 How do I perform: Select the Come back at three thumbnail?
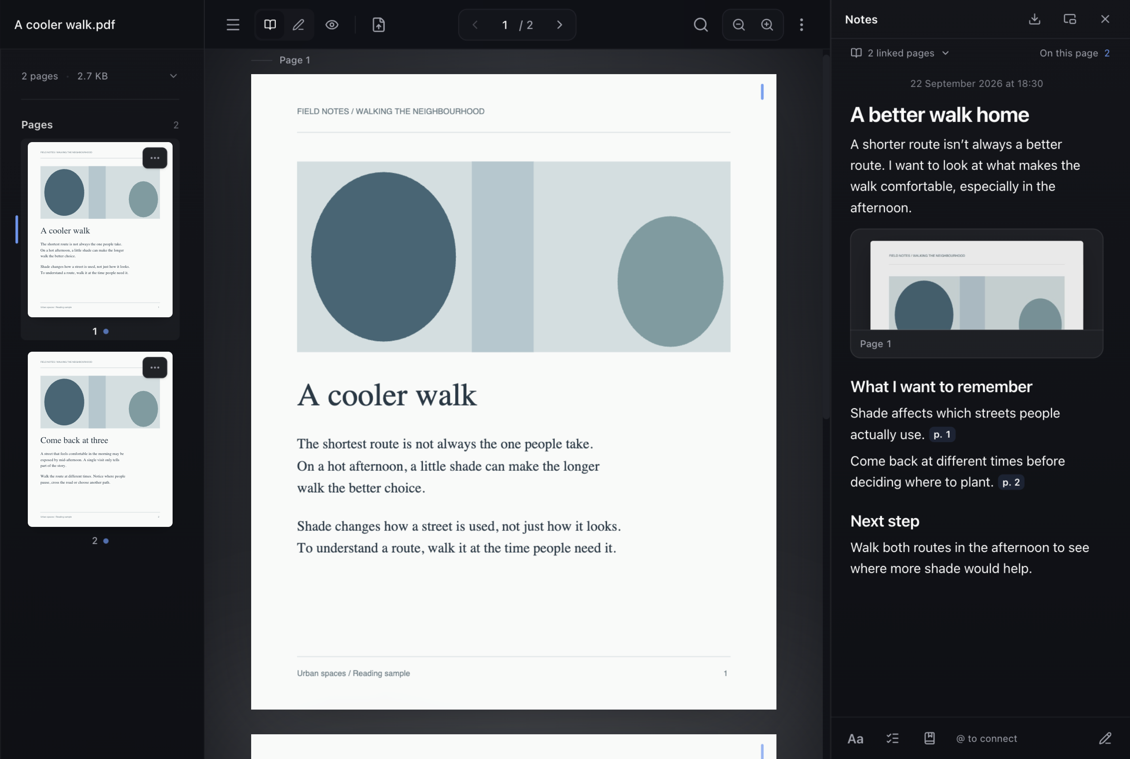tap(100, 439)
